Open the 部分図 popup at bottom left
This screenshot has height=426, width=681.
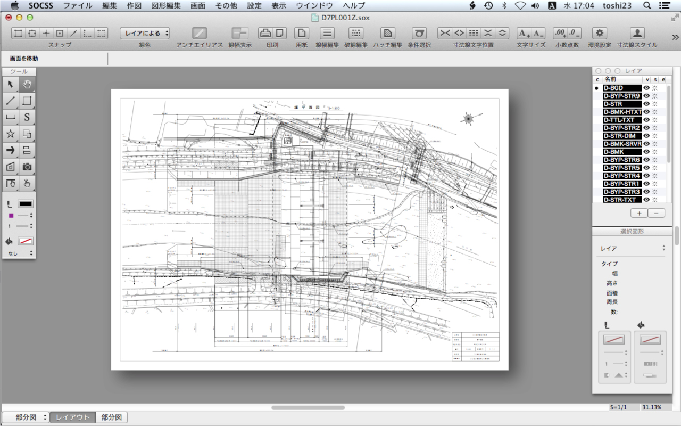26,417
